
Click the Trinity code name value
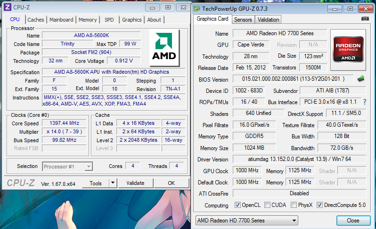click(x=68, y=44)
